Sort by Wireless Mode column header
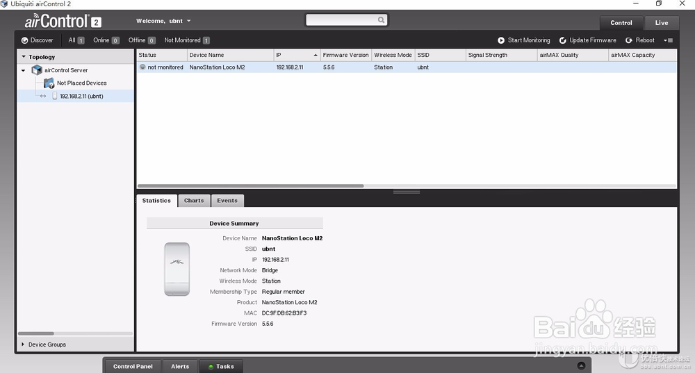This screenshot has height=373, width=695. (393, 55)
